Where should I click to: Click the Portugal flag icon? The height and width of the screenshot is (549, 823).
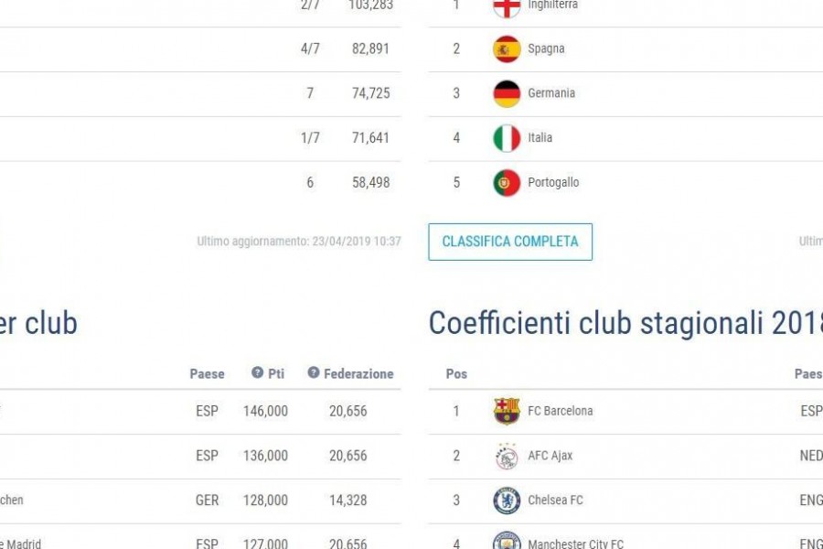coord(507,183)
